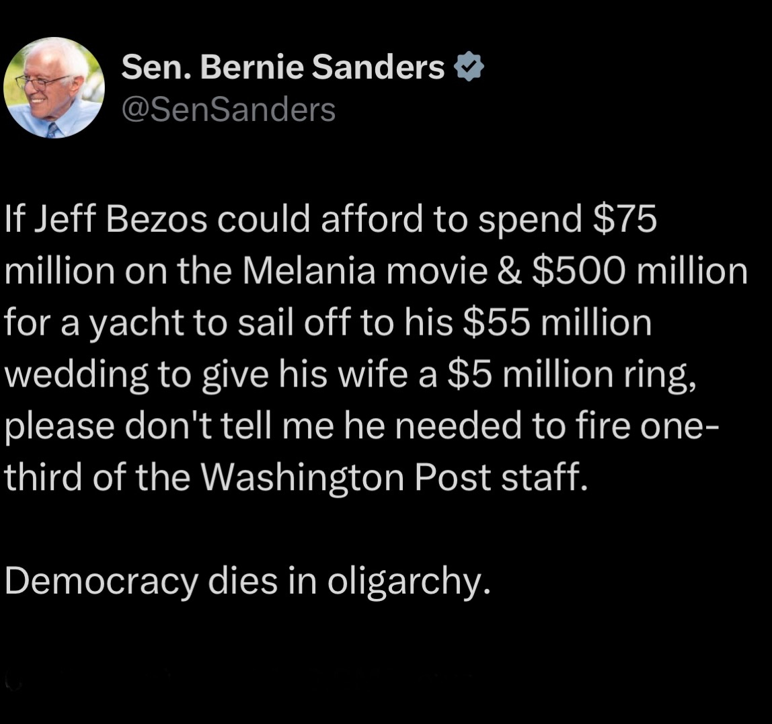772x724 pixels.
Task: Click Bernie Sanders' profile picture
Action: click(54, 87)
